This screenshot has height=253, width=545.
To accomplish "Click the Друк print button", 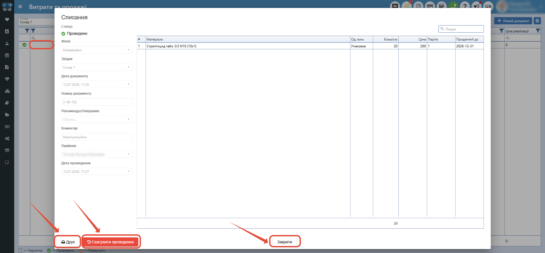I will [68, 242].
